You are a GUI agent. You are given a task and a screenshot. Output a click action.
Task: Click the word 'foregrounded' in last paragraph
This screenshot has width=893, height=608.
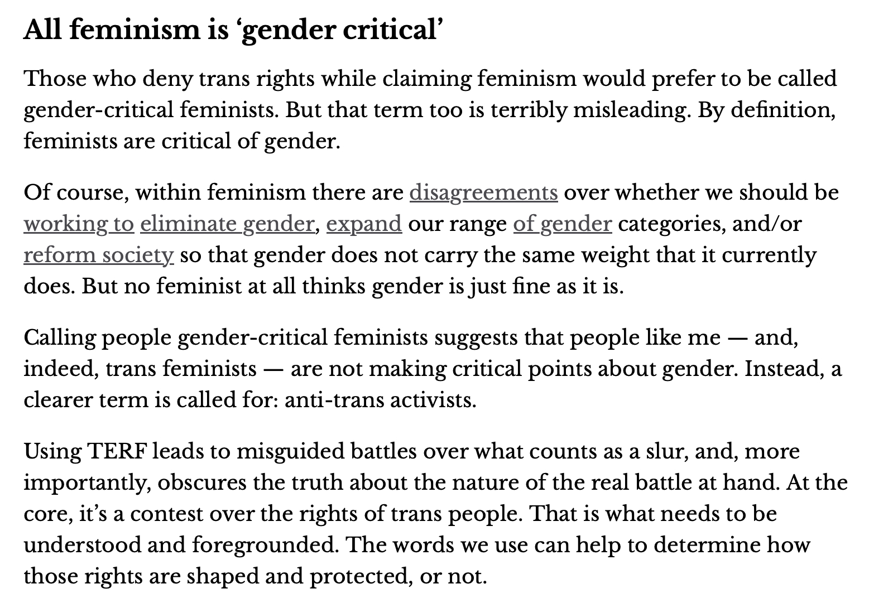pyautogui.click(x=265, y=545)
